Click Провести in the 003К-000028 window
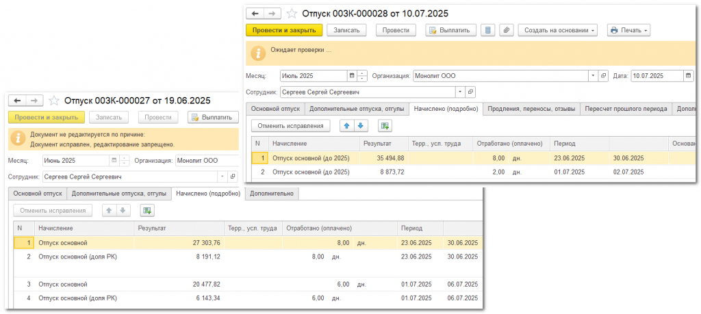The height and width of the screenshot is (314, 701). click(x=396, y=30)
